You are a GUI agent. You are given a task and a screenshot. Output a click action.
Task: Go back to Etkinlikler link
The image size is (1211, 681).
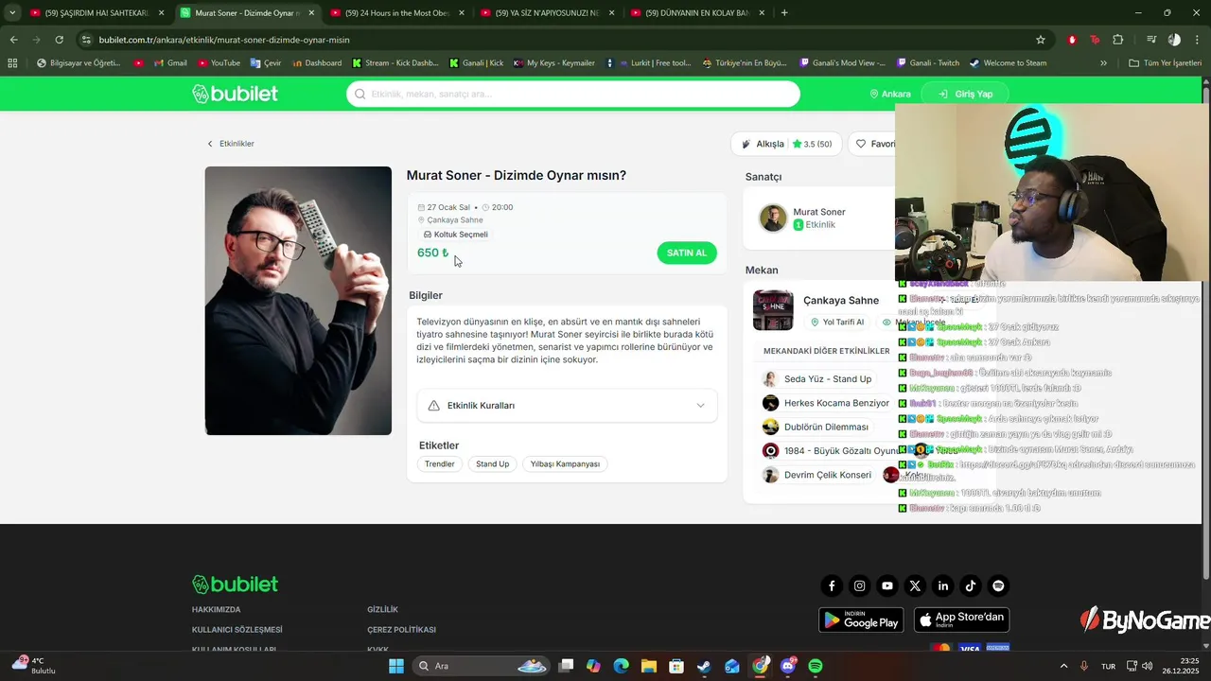point(231,144)
